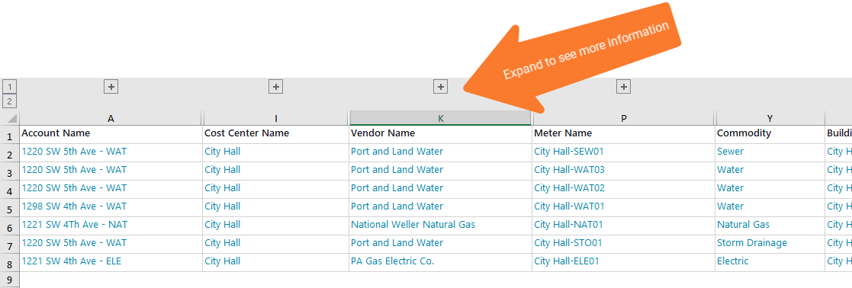
Task: Select the Meter Name header cell
Action: pos(623,133)
